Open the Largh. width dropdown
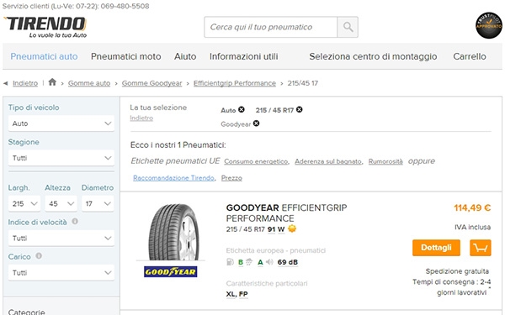 point(24,203)
